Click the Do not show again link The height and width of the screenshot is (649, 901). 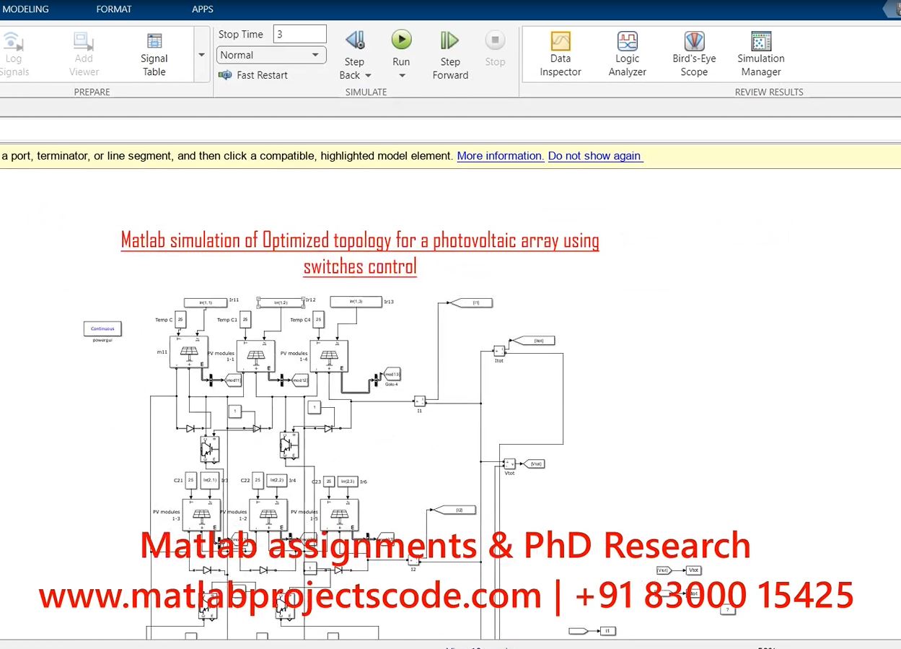pyautogui.click(x=595, y=156)
